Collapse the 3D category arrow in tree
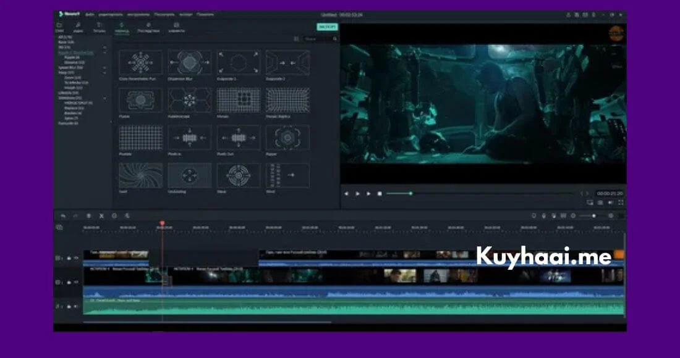680x358 pixels. (104, 47)
